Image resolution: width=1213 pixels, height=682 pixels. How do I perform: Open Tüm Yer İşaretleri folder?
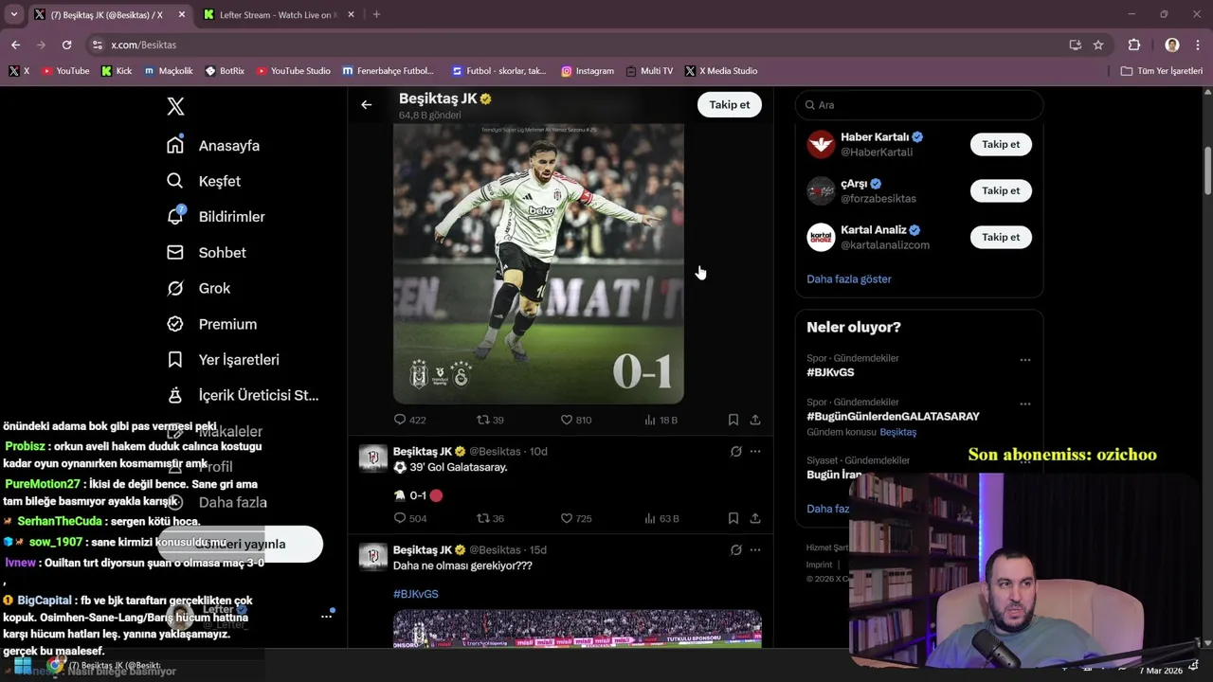[x=1161, y=71]
